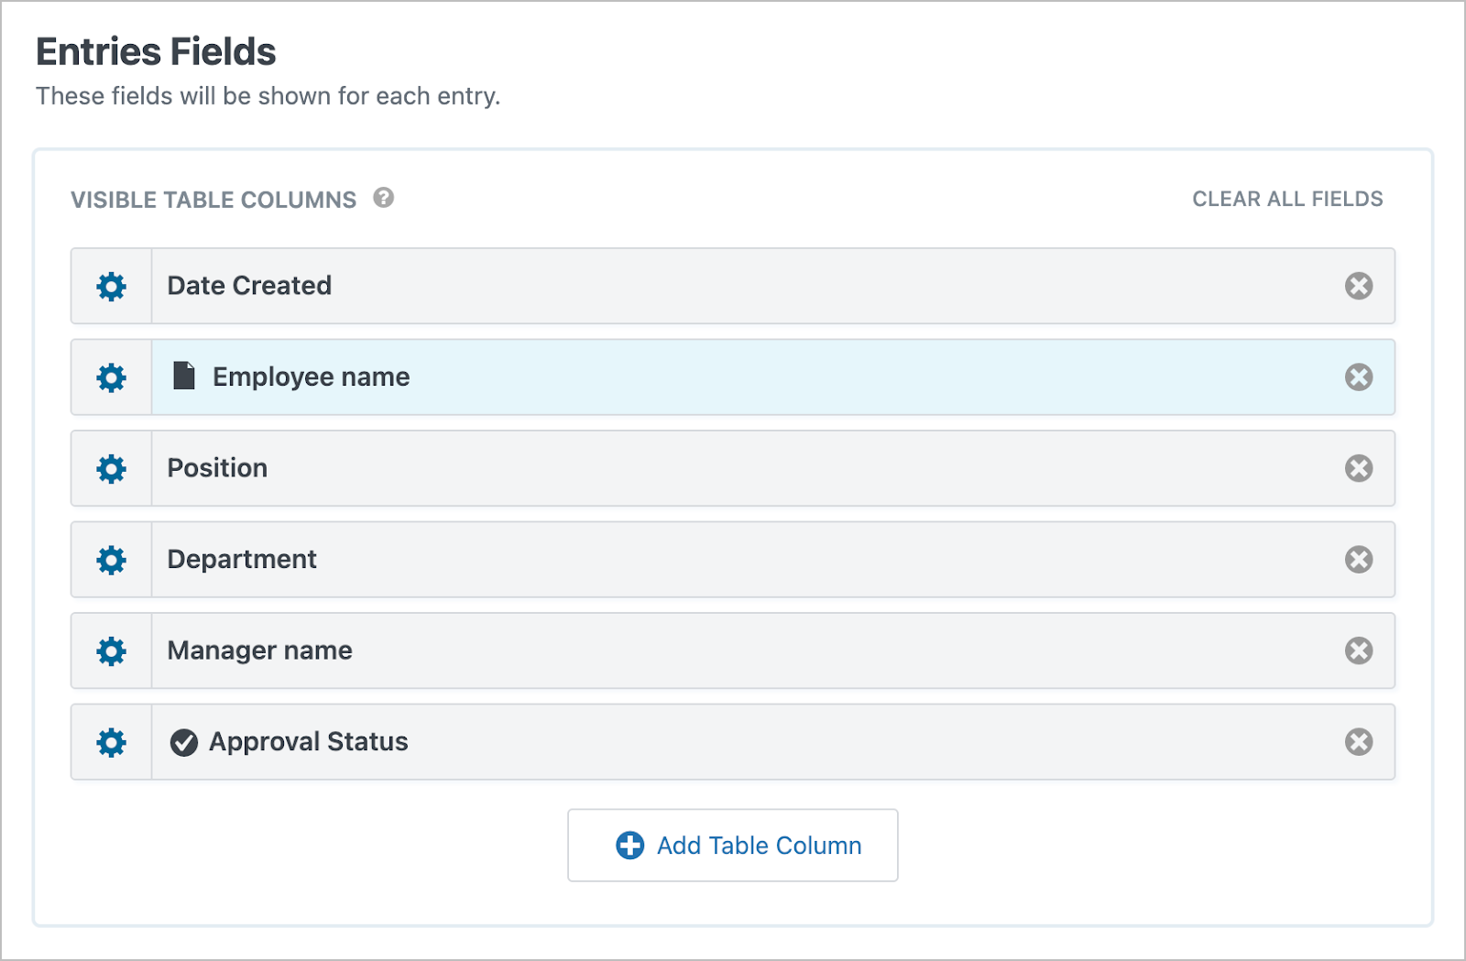Remove the Manager name field
1466x961 pixels.
pyautogui.click(x=1358, y=650)
